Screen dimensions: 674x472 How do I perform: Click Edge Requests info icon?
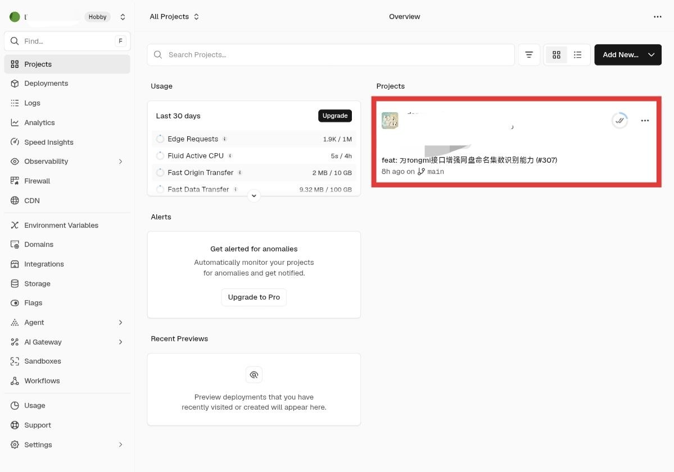pyautogui.click(x=224, y=139)
